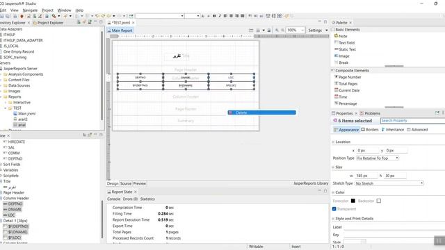Switch to the Source tab
This screenshot has width=445, height=250.
[126, 183]
